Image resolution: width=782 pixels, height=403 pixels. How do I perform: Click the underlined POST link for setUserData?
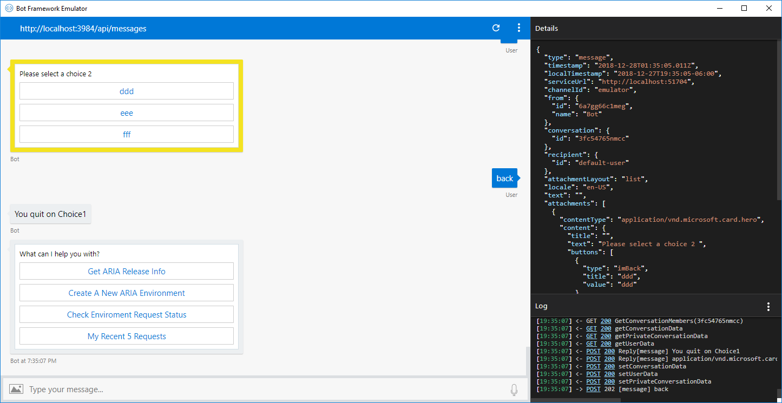(593, 373)
